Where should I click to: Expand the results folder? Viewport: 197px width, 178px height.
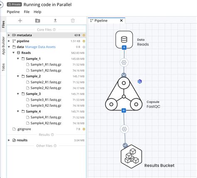point(9,140)
